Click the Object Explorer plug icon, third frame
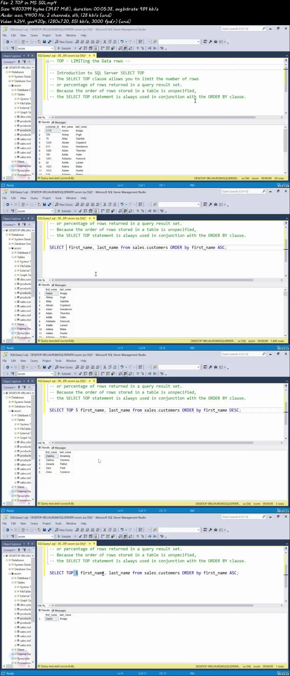This screenshot has width=290, height=676. click(x=19, y=387)
